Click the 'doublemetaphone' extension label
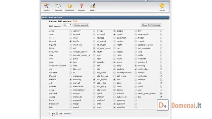 58,65
